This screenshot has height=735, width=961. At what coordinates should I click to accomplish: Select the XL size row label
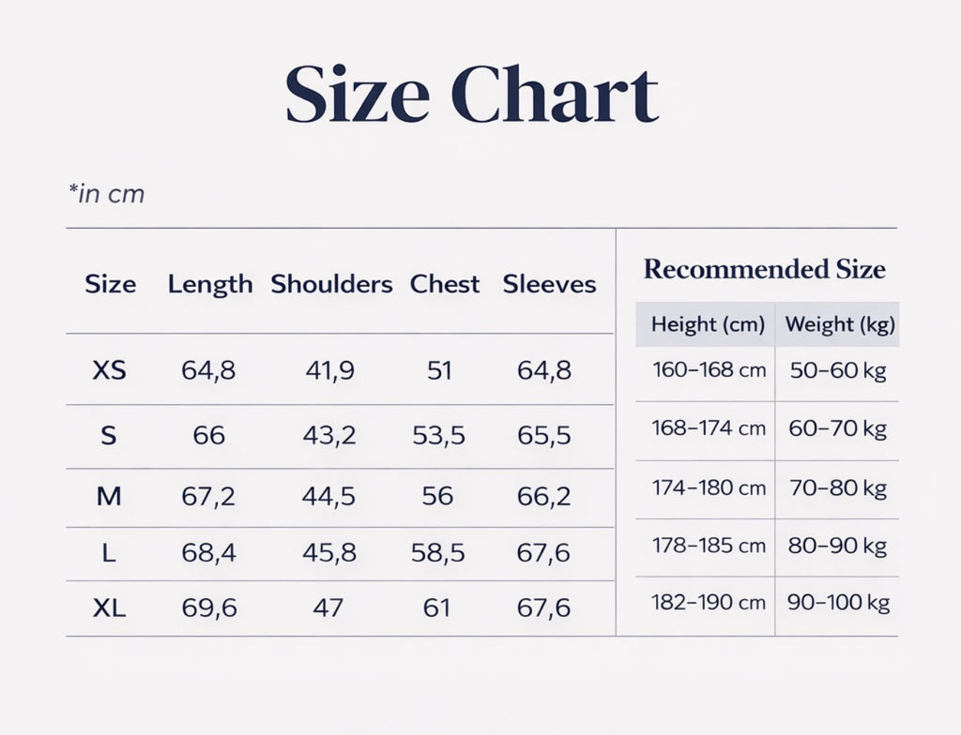pos(110,608)
